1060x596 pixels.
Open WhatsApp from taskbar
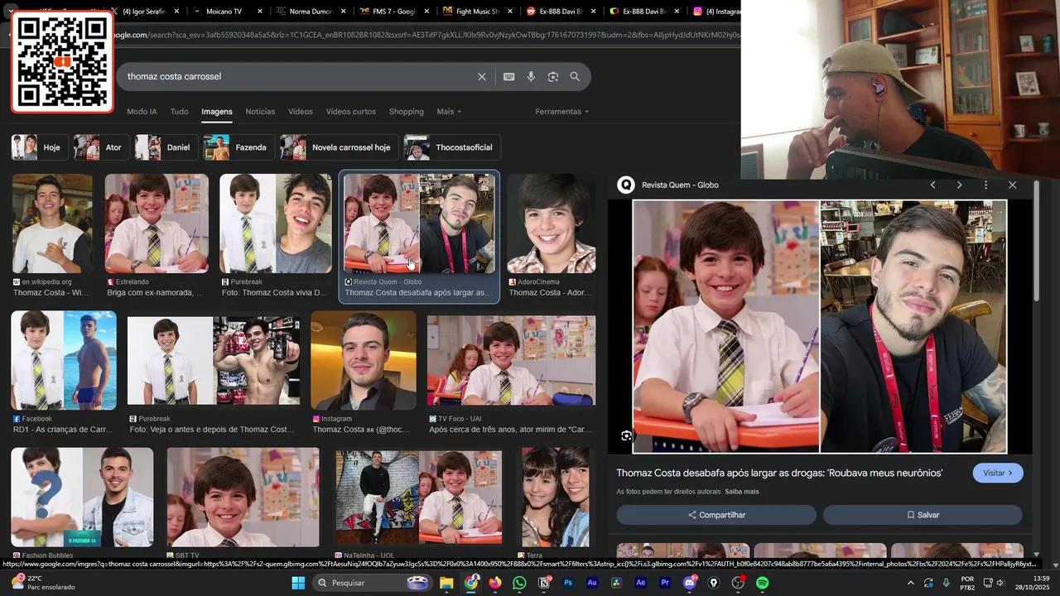[x=519, y=583]
